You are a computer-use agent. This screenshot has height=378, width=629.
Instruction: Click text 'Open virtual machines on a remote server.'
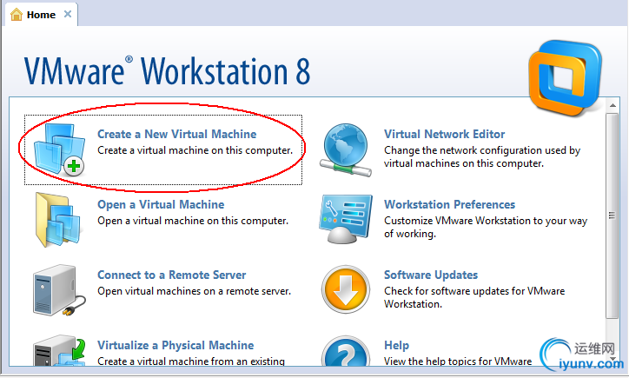tap(194, 291)
